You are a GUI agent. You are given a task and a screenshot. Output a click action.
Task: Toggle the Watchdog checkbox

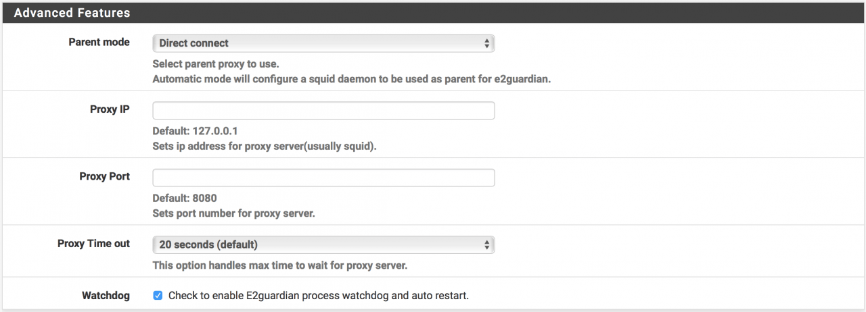[158, 296]
